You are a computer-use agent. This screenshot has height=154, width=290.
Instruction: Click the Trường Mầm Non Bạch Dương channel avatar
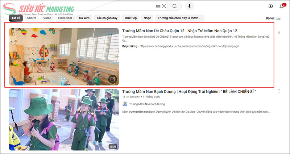[x=125, y=104]
